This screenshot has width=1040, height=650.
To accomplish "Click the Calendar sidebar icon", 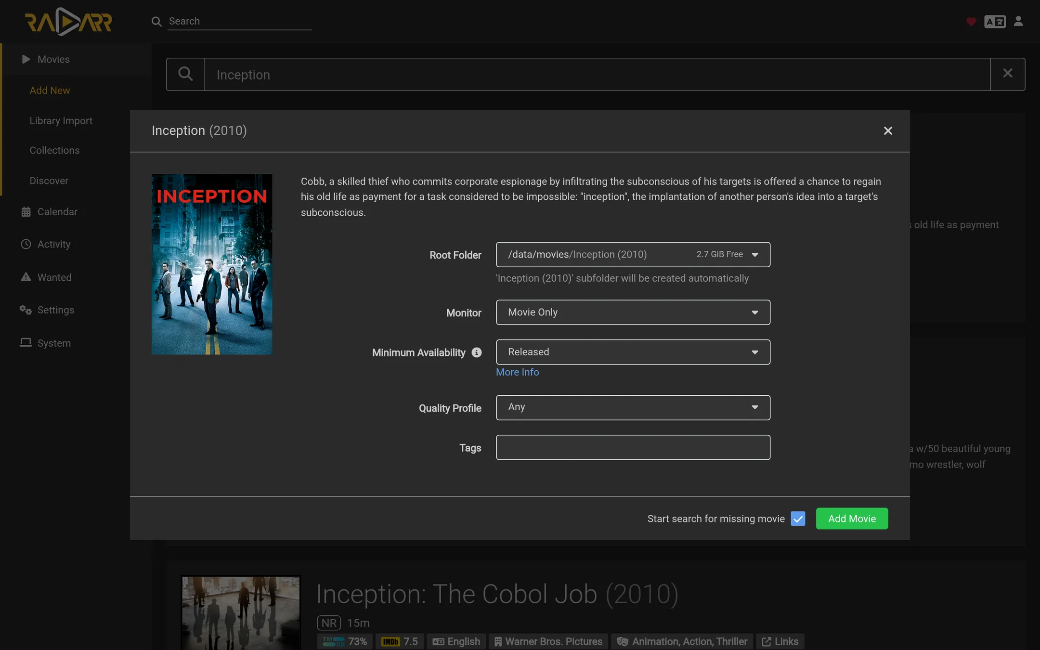I will (x=26, y=212).
